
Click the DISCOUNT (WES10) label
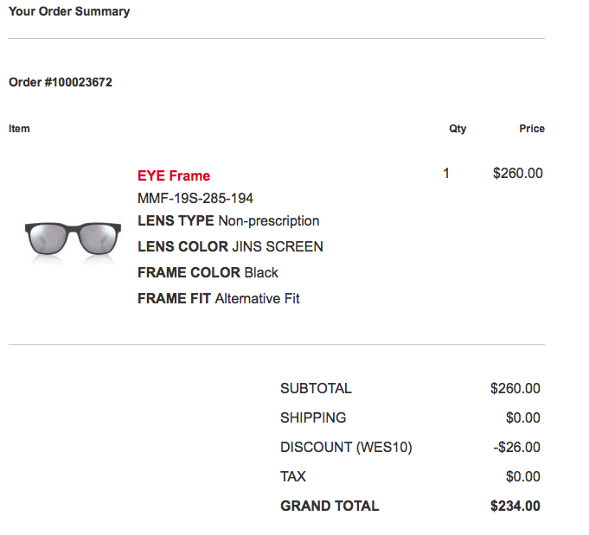coord(346,447)
